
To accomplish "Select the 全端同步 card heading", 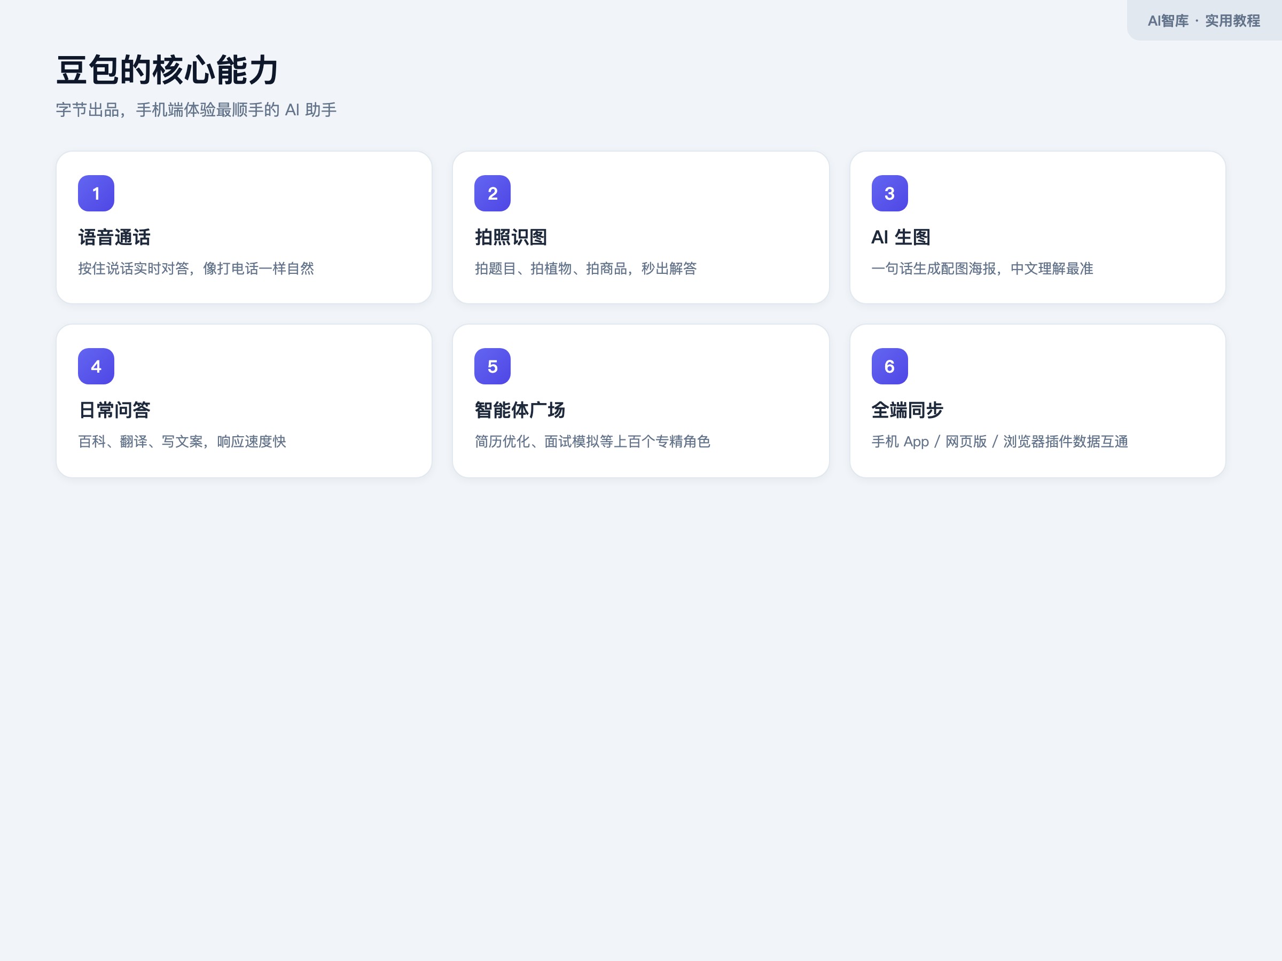I will coord(908,410).
